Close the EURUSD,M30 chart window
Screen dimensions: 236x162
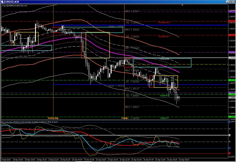point(233,2)
